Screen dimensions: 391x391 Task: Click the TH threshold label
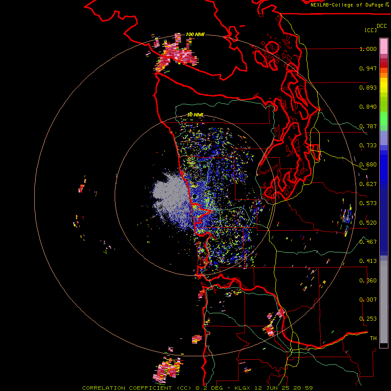(x=373, y=338)
